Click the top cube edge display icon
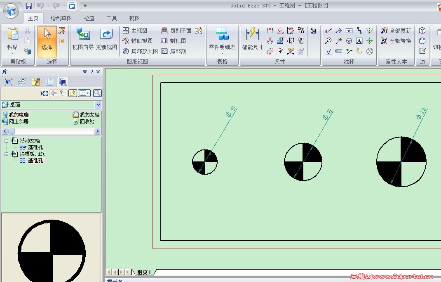Image resolution: width=441 pixels, height=282 pixels. [422, 31]
